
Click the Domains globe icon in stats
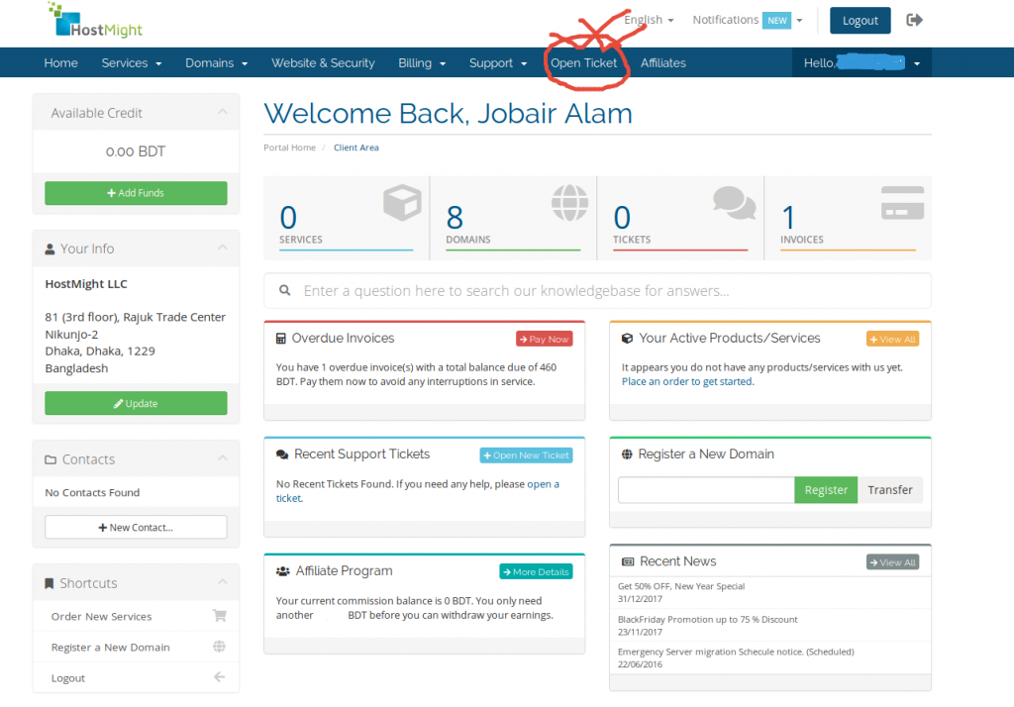click(569, 202)
